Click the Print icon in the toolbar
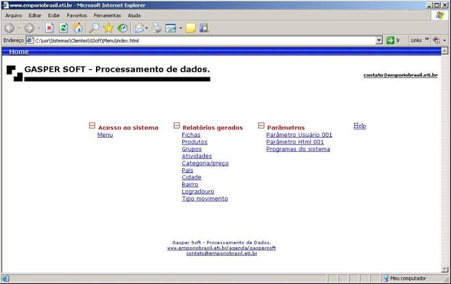This screenshot has height=284, width=451. [156, 28]
